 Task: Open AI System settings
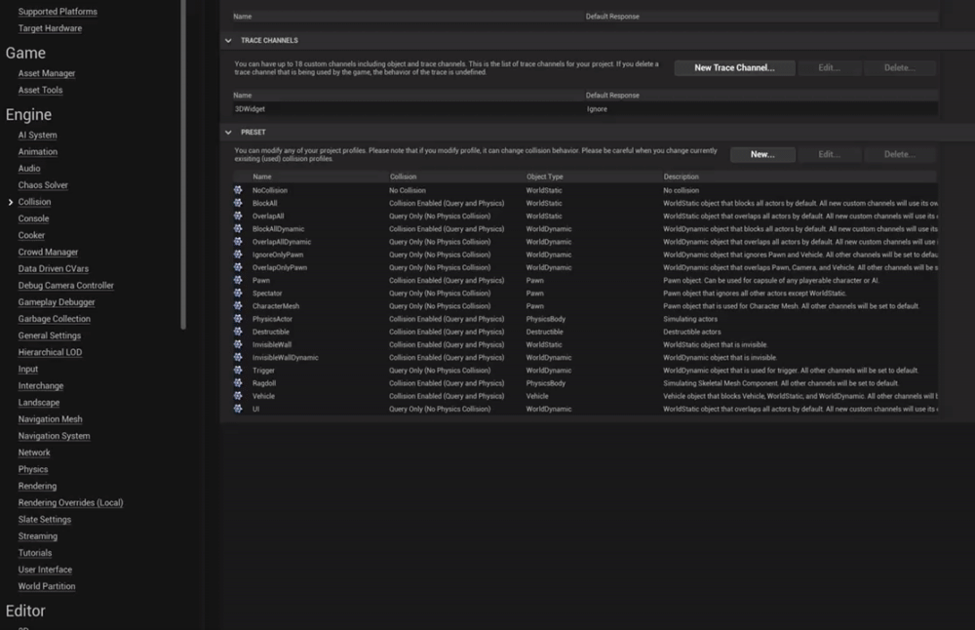pyautogui.click(x=37, y=135)
